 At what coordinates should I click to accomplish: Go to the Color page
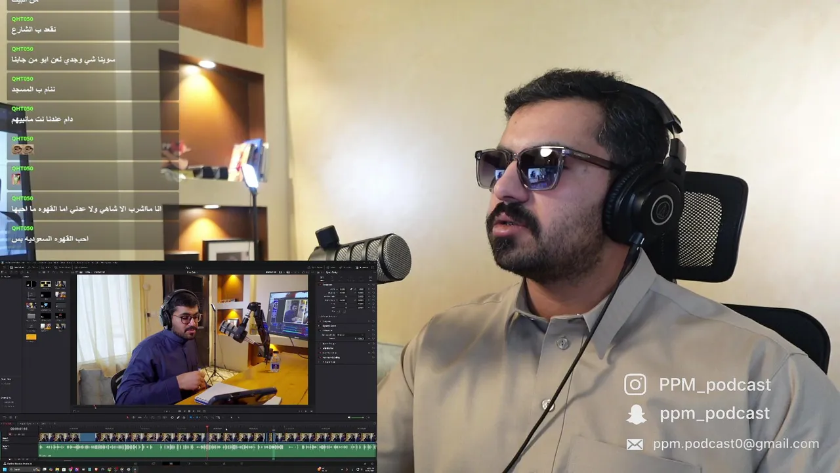click(206, 463)
